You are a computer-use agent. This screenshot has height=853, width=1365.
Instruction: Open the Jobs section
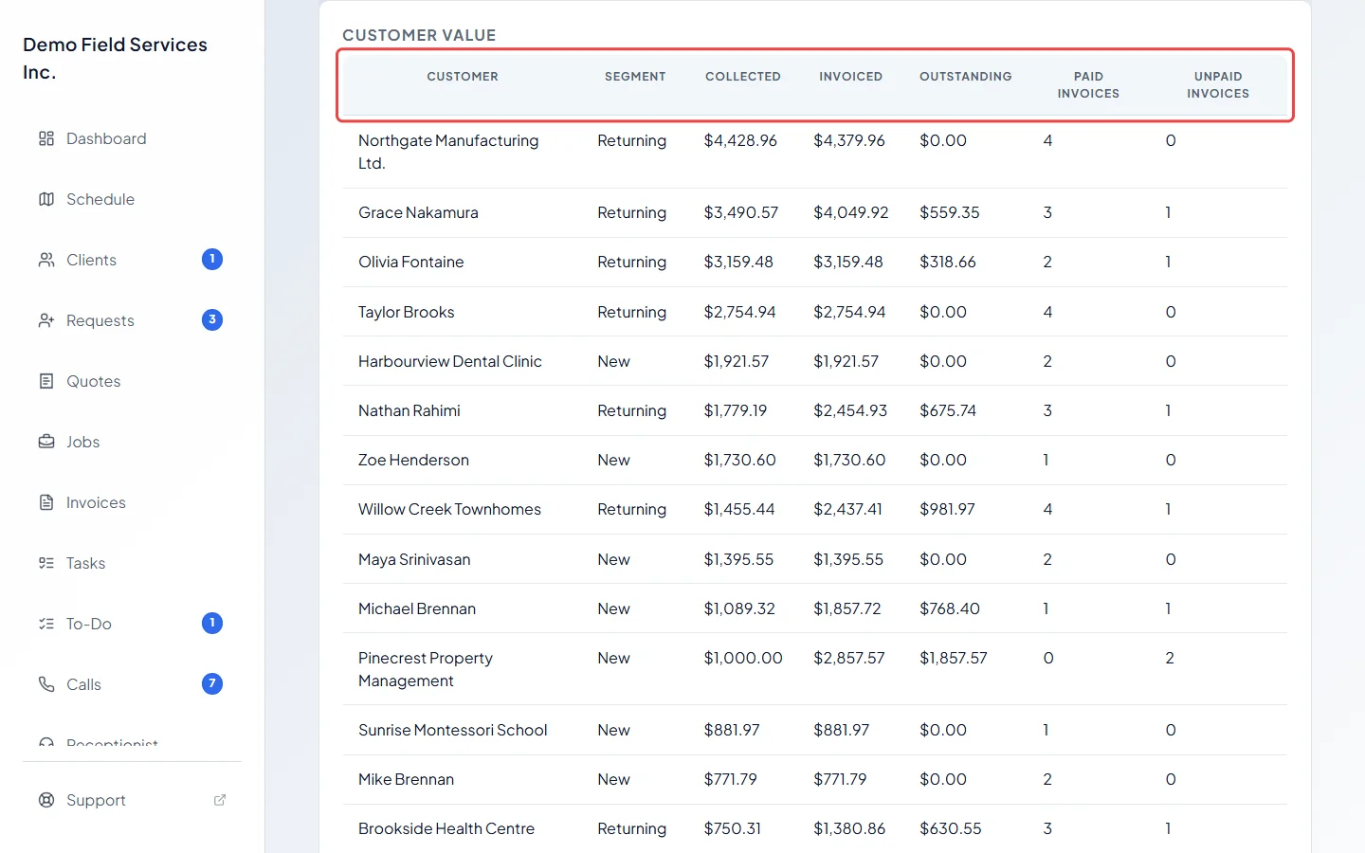(133, 442)
